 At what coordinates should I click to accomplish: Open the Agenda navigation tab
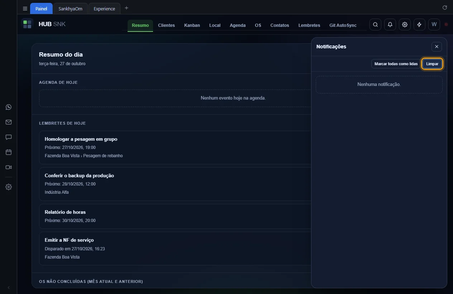point(238,25)
